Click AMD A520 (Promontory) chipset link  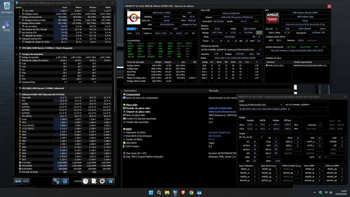(x=222, y=112)
